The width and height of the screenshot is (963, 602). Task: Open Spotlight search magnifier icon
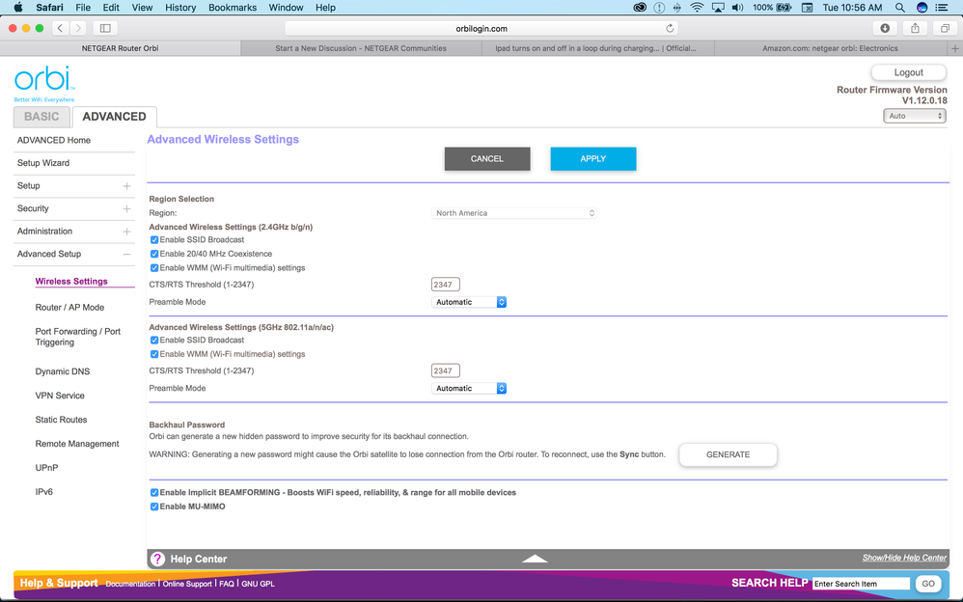point(899,8)
